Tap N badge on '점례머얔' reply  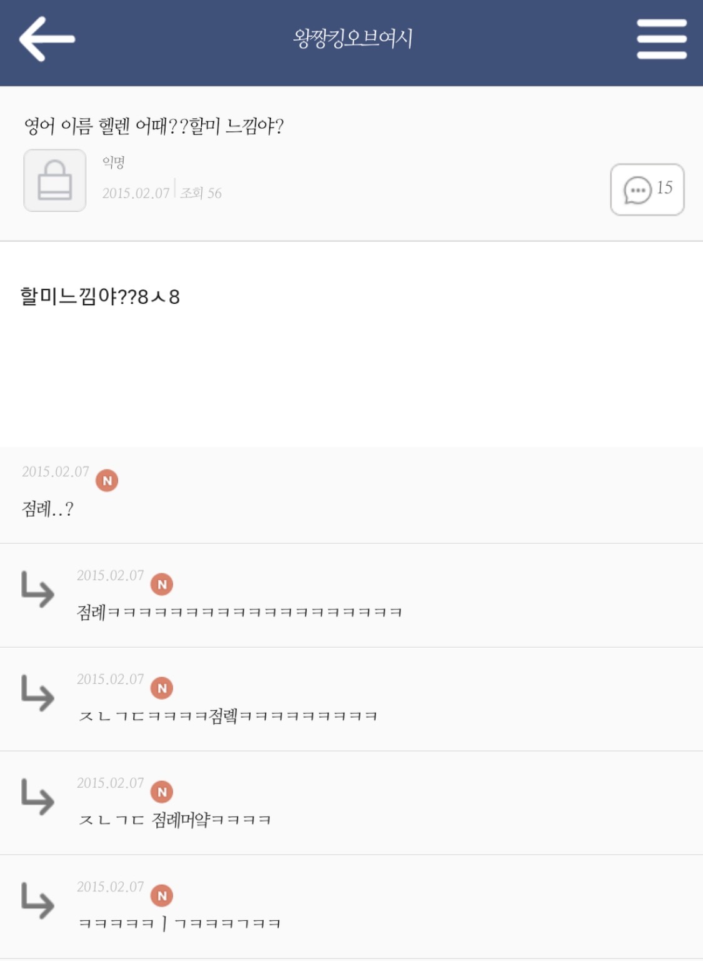162,792
